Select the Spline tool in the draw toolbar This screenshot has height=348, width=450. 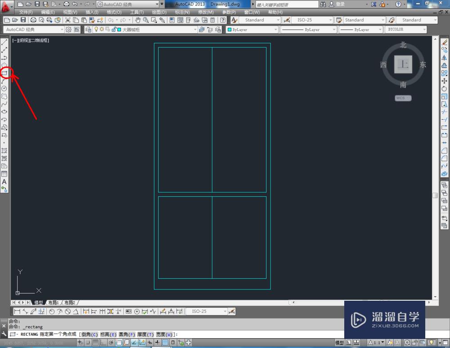[4, 104]
